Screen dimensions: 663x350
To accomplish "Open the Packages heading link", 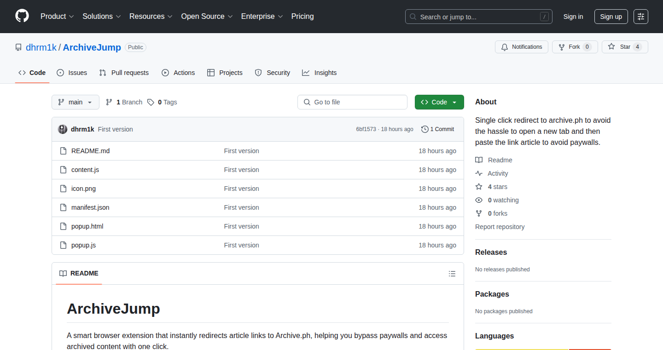I will (492, 294).
